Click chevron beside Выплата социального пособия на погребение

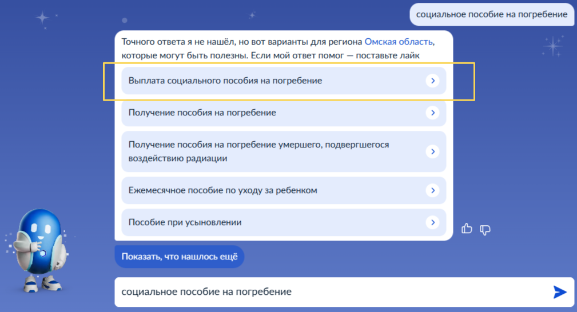coord(433,81)
